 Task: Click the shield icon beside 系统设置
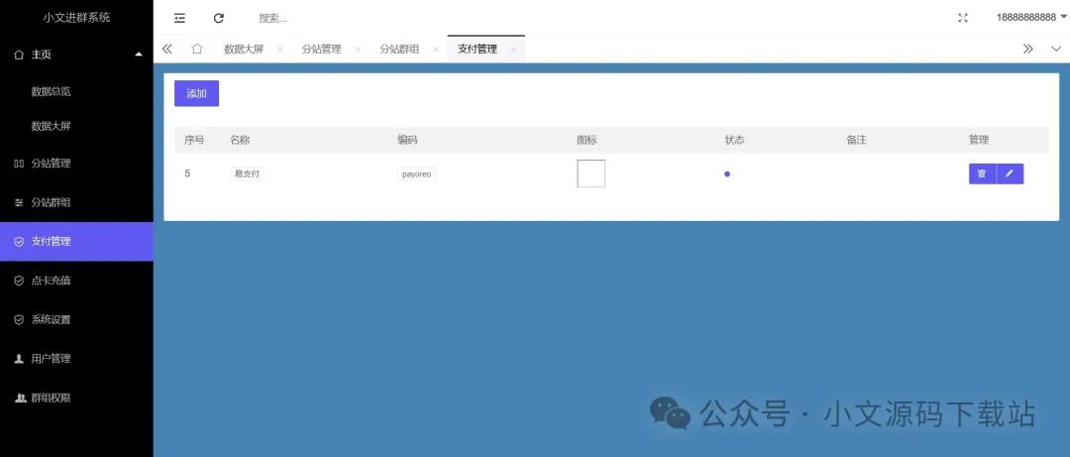19,319
